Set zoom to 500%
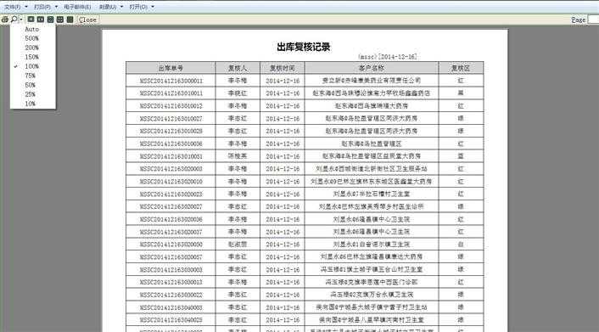Screen dimensions: 599x332 tap(32, 38)
